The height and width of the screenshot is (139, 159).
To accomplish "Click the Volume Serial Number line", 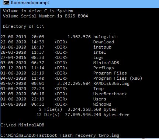I will [x=45, y=16].
